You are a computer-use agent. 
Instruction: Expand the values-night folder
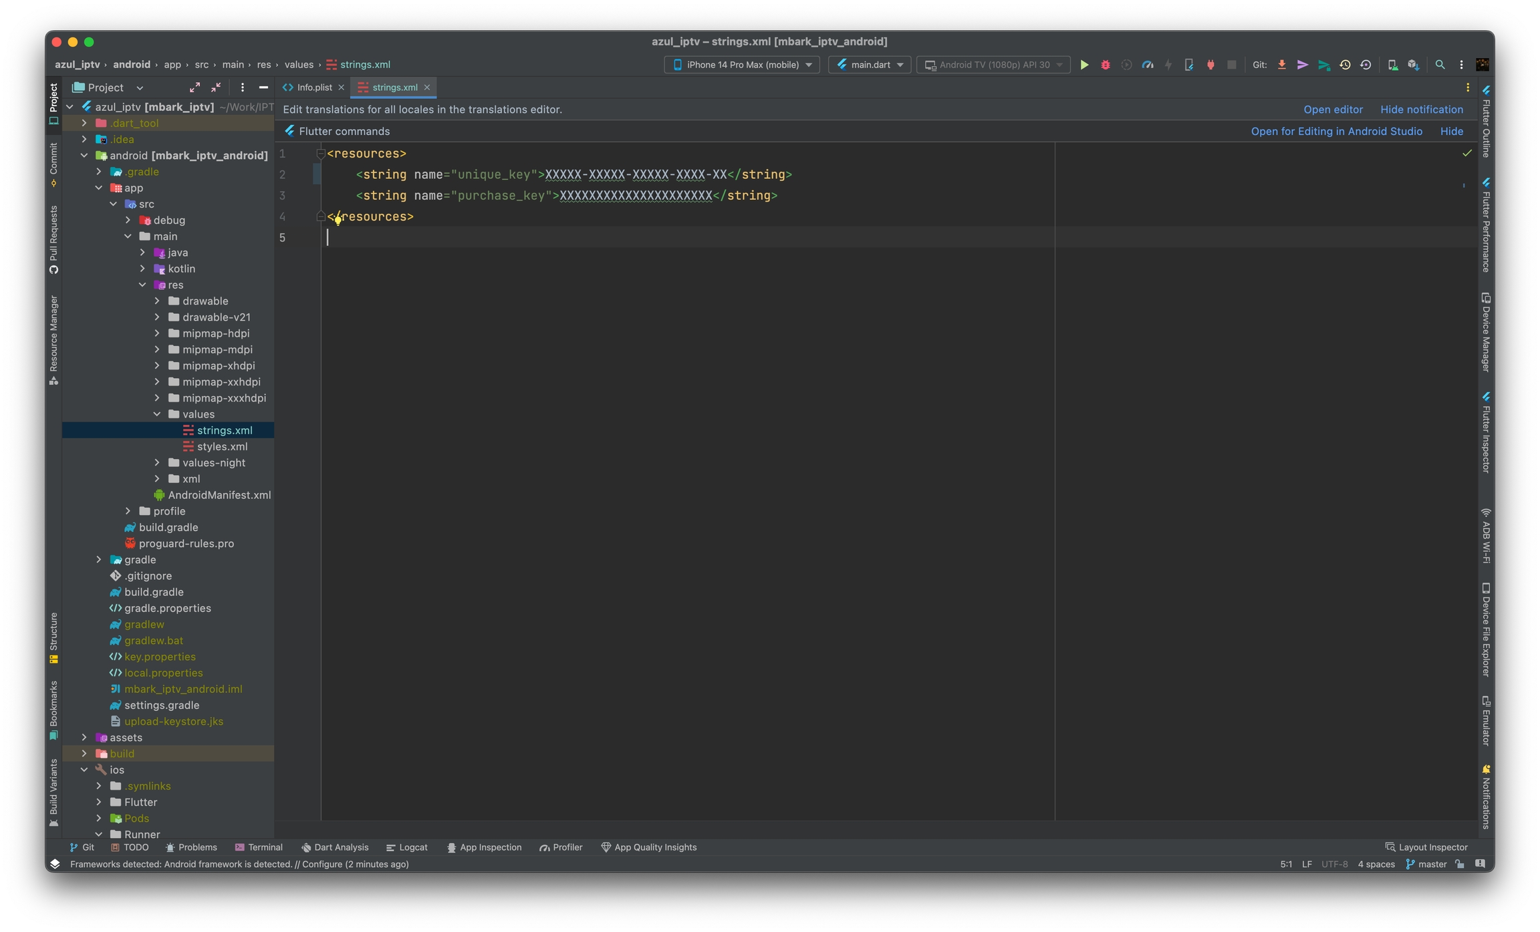point(157,462)
